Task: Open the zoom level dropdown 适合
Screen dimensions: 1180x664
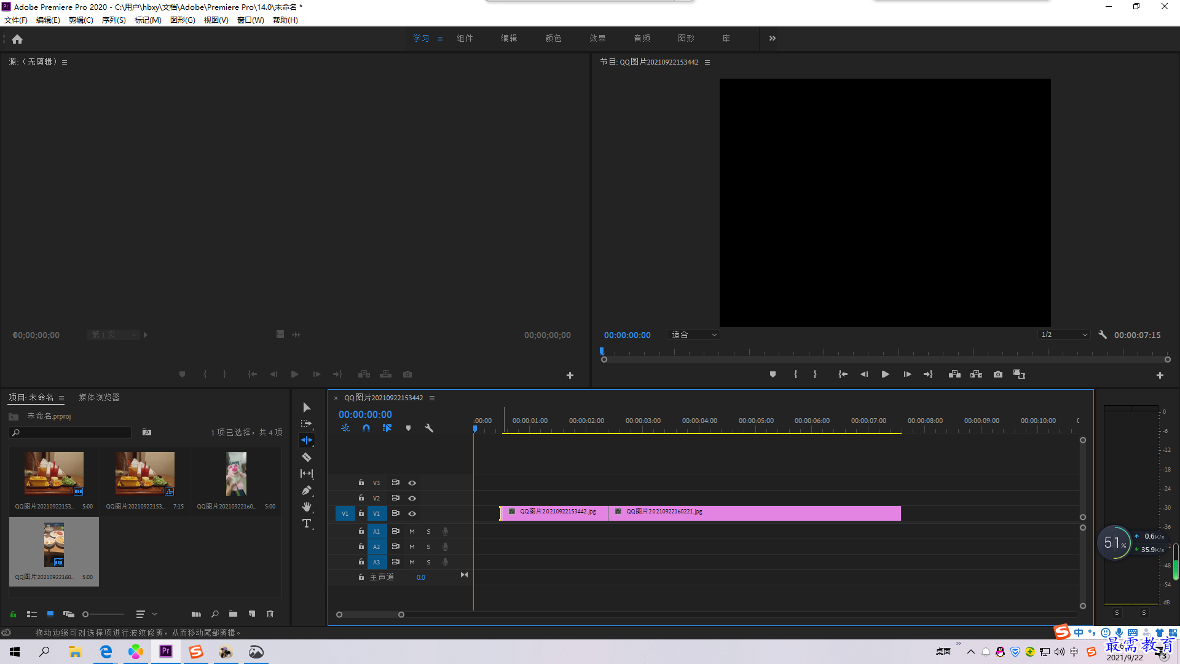Action: pyautogui.click(x=693, y=335)
